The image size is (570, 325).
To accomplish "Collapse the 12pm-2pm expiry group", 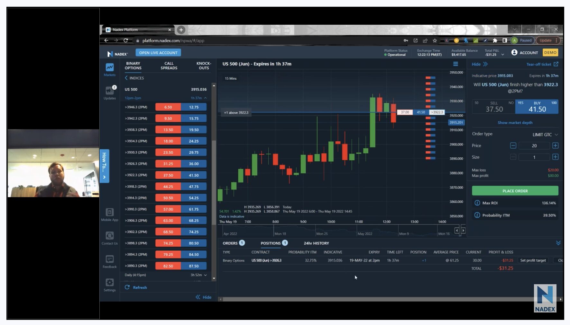I will 205,98.
